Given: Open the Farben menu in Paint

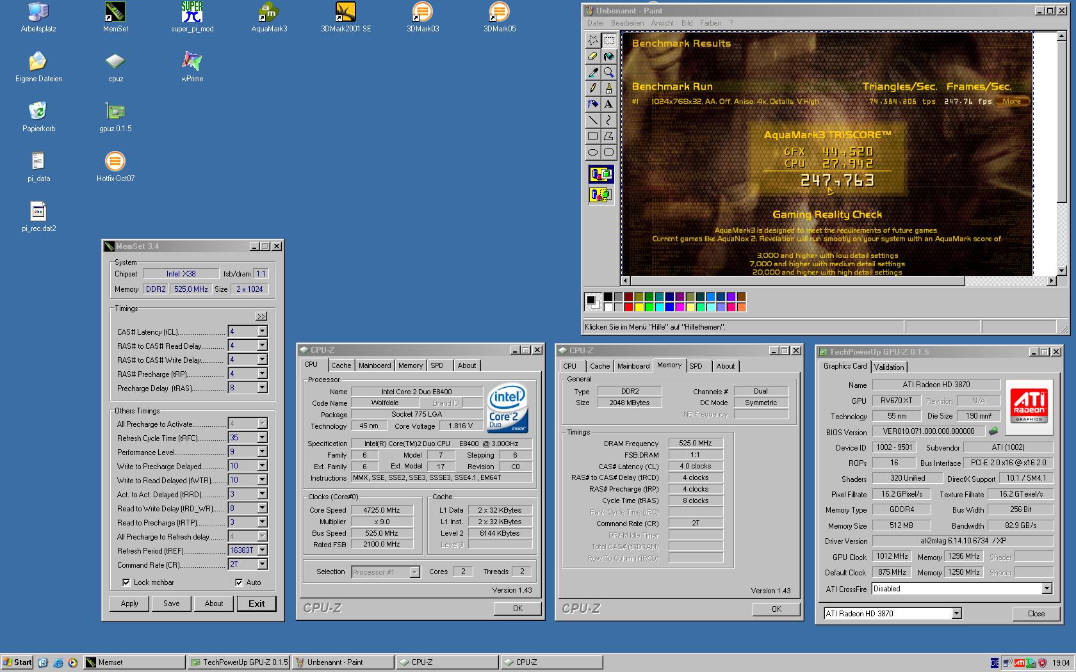Looking at the screenshot, I should (710, 23).
